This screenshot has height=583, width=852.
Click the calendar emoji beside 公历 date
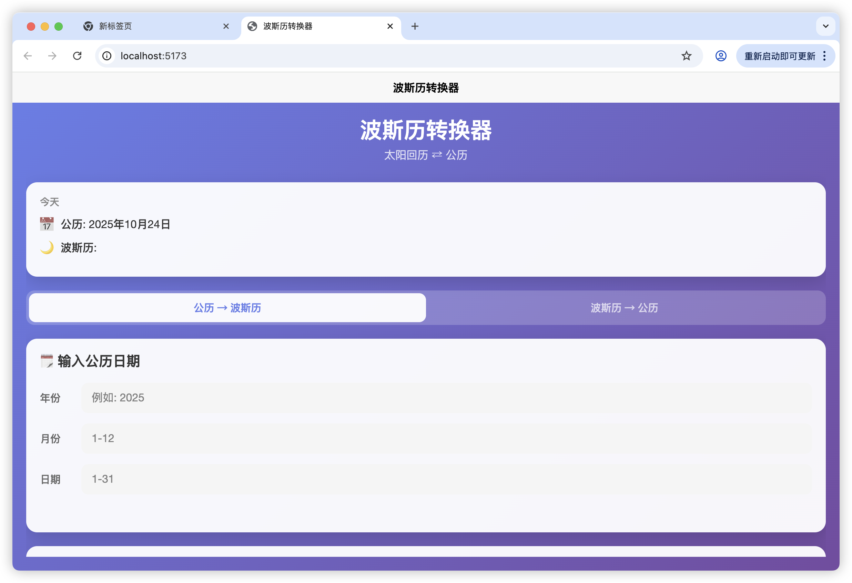pos(47,224)
